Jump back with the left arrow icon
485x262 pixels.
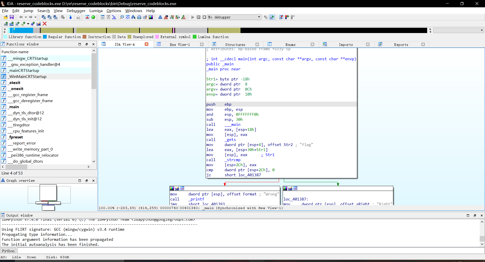[x=21, y=17]
